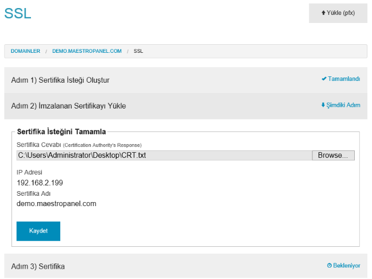The width and height of the screenshot is (372, 279).
Task: Click the Bekleniyor status text
Action: (x=347, y=265)
